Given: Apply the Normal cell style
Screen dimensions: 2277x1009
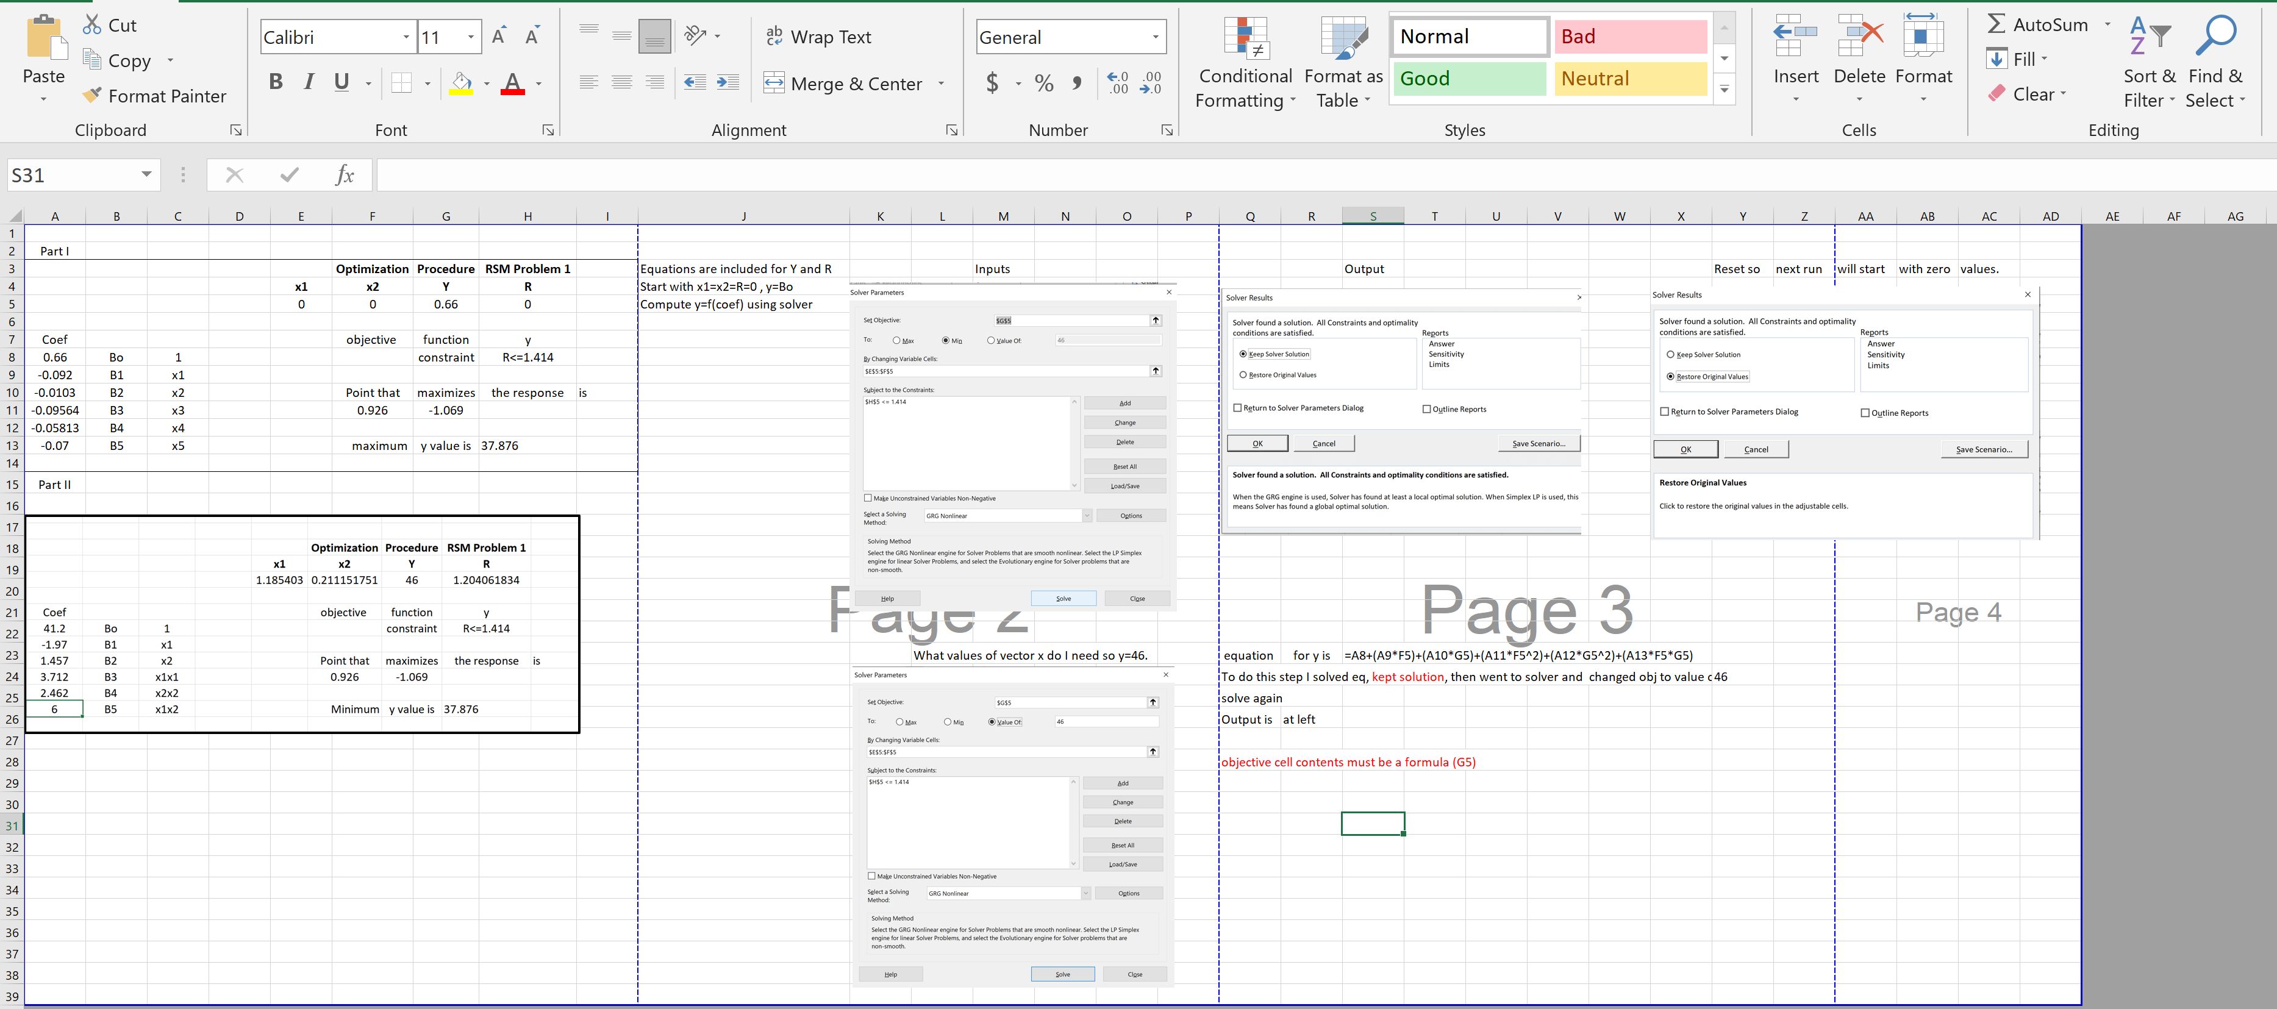Looking at the screenshot, I should click(x=1470, y=36).
